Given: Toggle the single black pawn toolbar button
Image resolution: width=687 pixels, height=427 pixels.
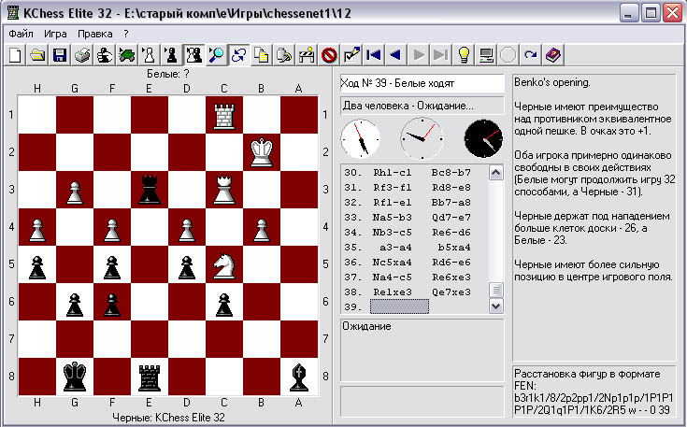Looking at the screenshot, I should pyautogui.click(x=171, y=55).
